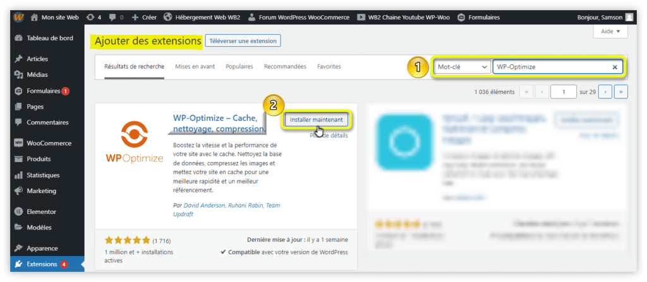
Task: Open Modèles folder icon in sidebar
Action: (18, 227)
